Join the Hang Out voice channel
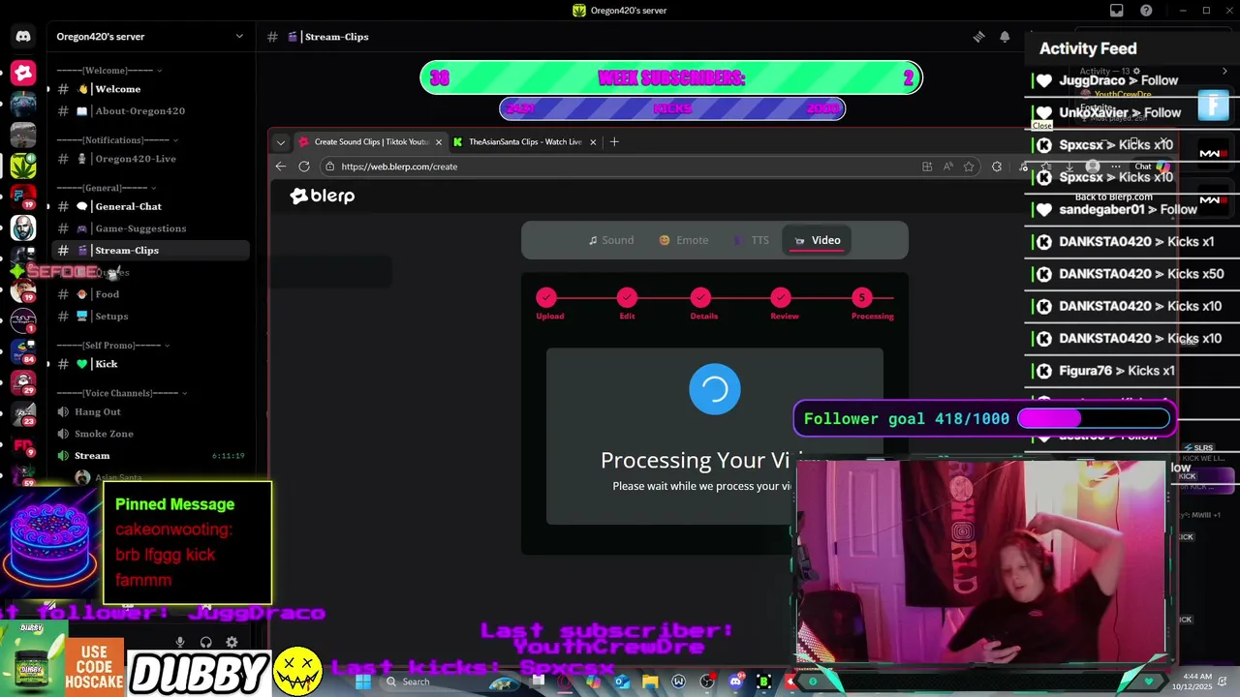 (x=150, y=412)
